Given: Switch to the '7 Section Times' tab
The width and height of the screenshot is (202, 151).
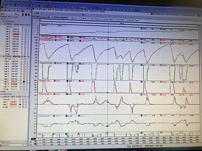Looking at the screenshot, I should 133,20.
